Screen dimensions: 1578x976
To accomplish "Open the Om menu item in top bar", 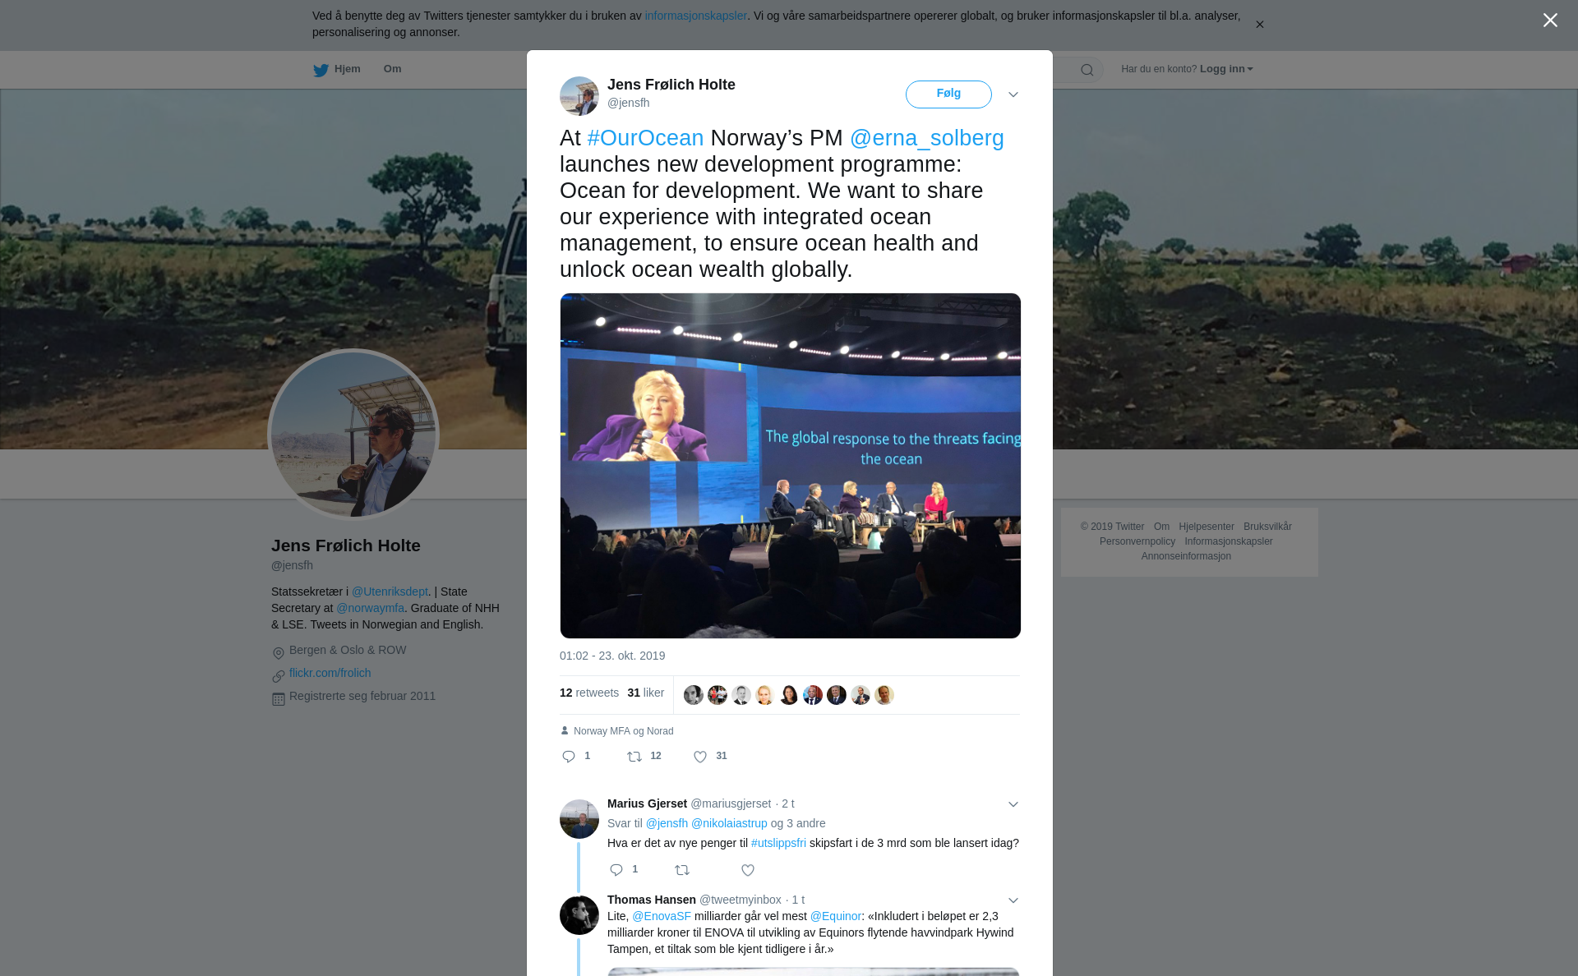I will tap(392, 69).
